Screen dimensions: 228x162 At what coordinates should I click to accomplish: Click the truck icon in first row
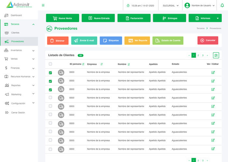[61, 72]
